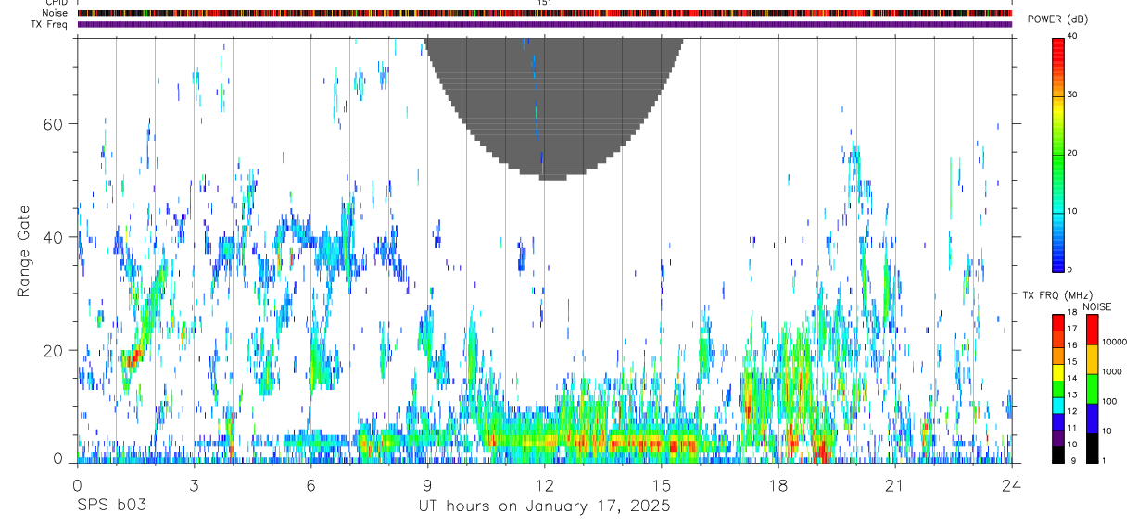This screenshot has height=525, width=1138.
Task: Click the 'TX FRQ (MHz)' legend title
Action: (1057, 295)
